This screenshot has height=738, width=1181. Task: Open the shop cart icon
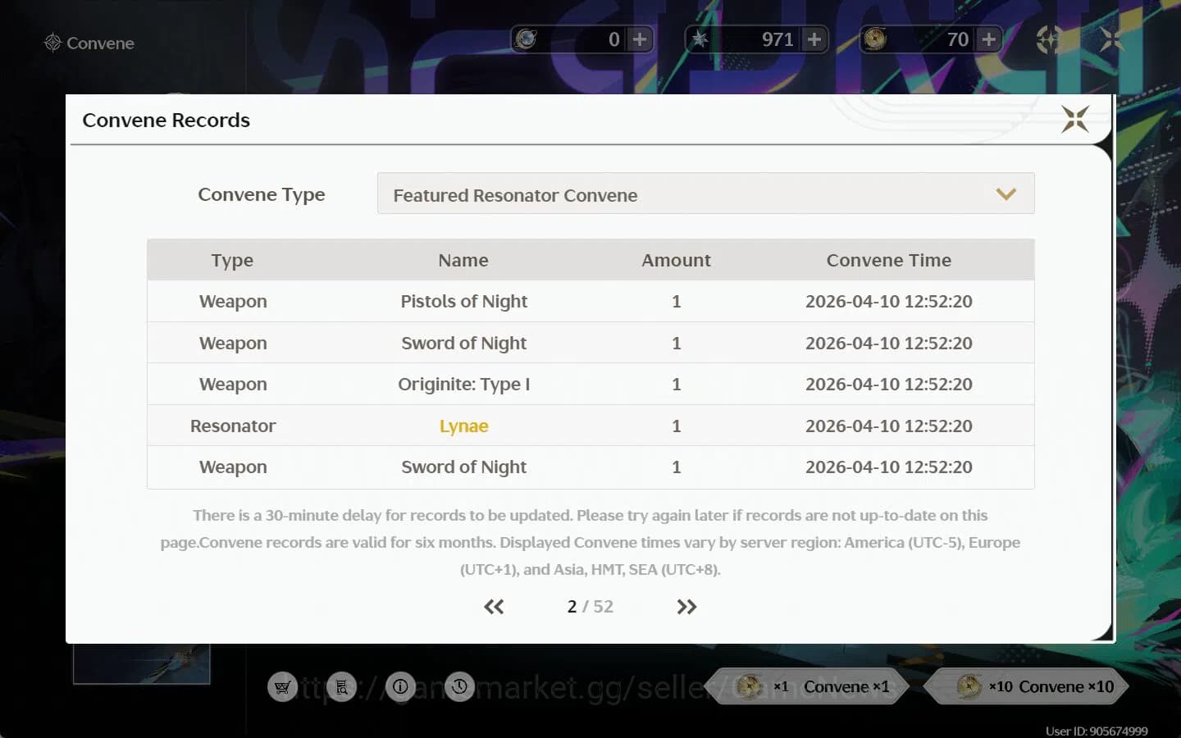pos(282,687)
